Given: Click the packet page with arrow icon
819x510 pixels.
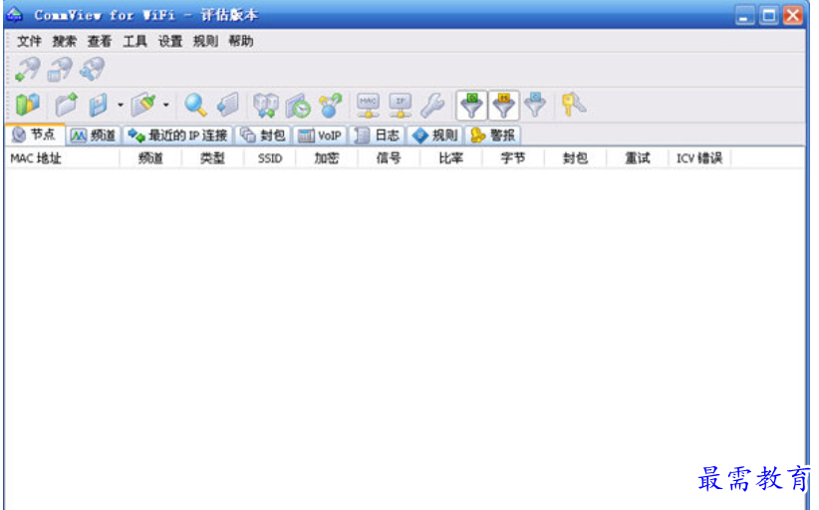Looking at the screenshot, I should click(228, 105).
